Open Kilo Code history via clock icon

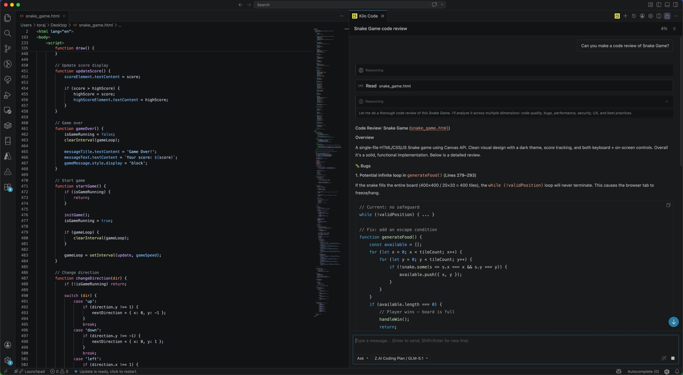point(634,16)
